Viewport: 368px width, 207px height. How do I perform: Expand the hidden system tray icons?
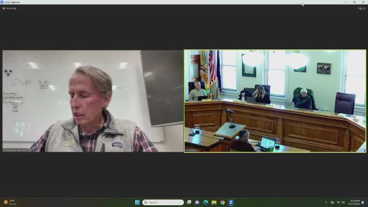point(326,202)
